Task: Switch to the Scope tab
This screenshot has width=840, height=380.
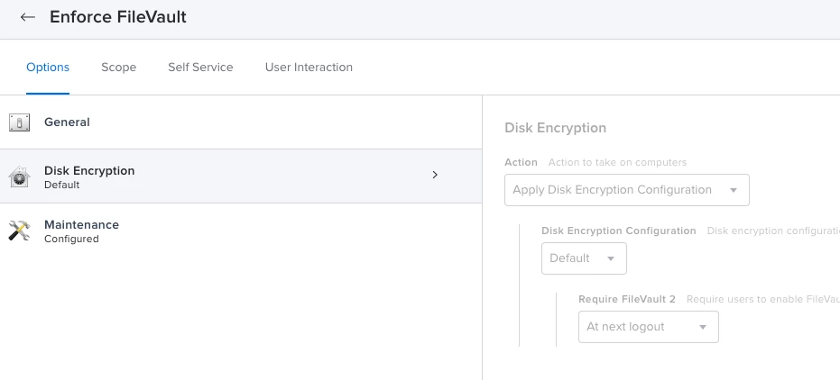Action: pos(118,68)
